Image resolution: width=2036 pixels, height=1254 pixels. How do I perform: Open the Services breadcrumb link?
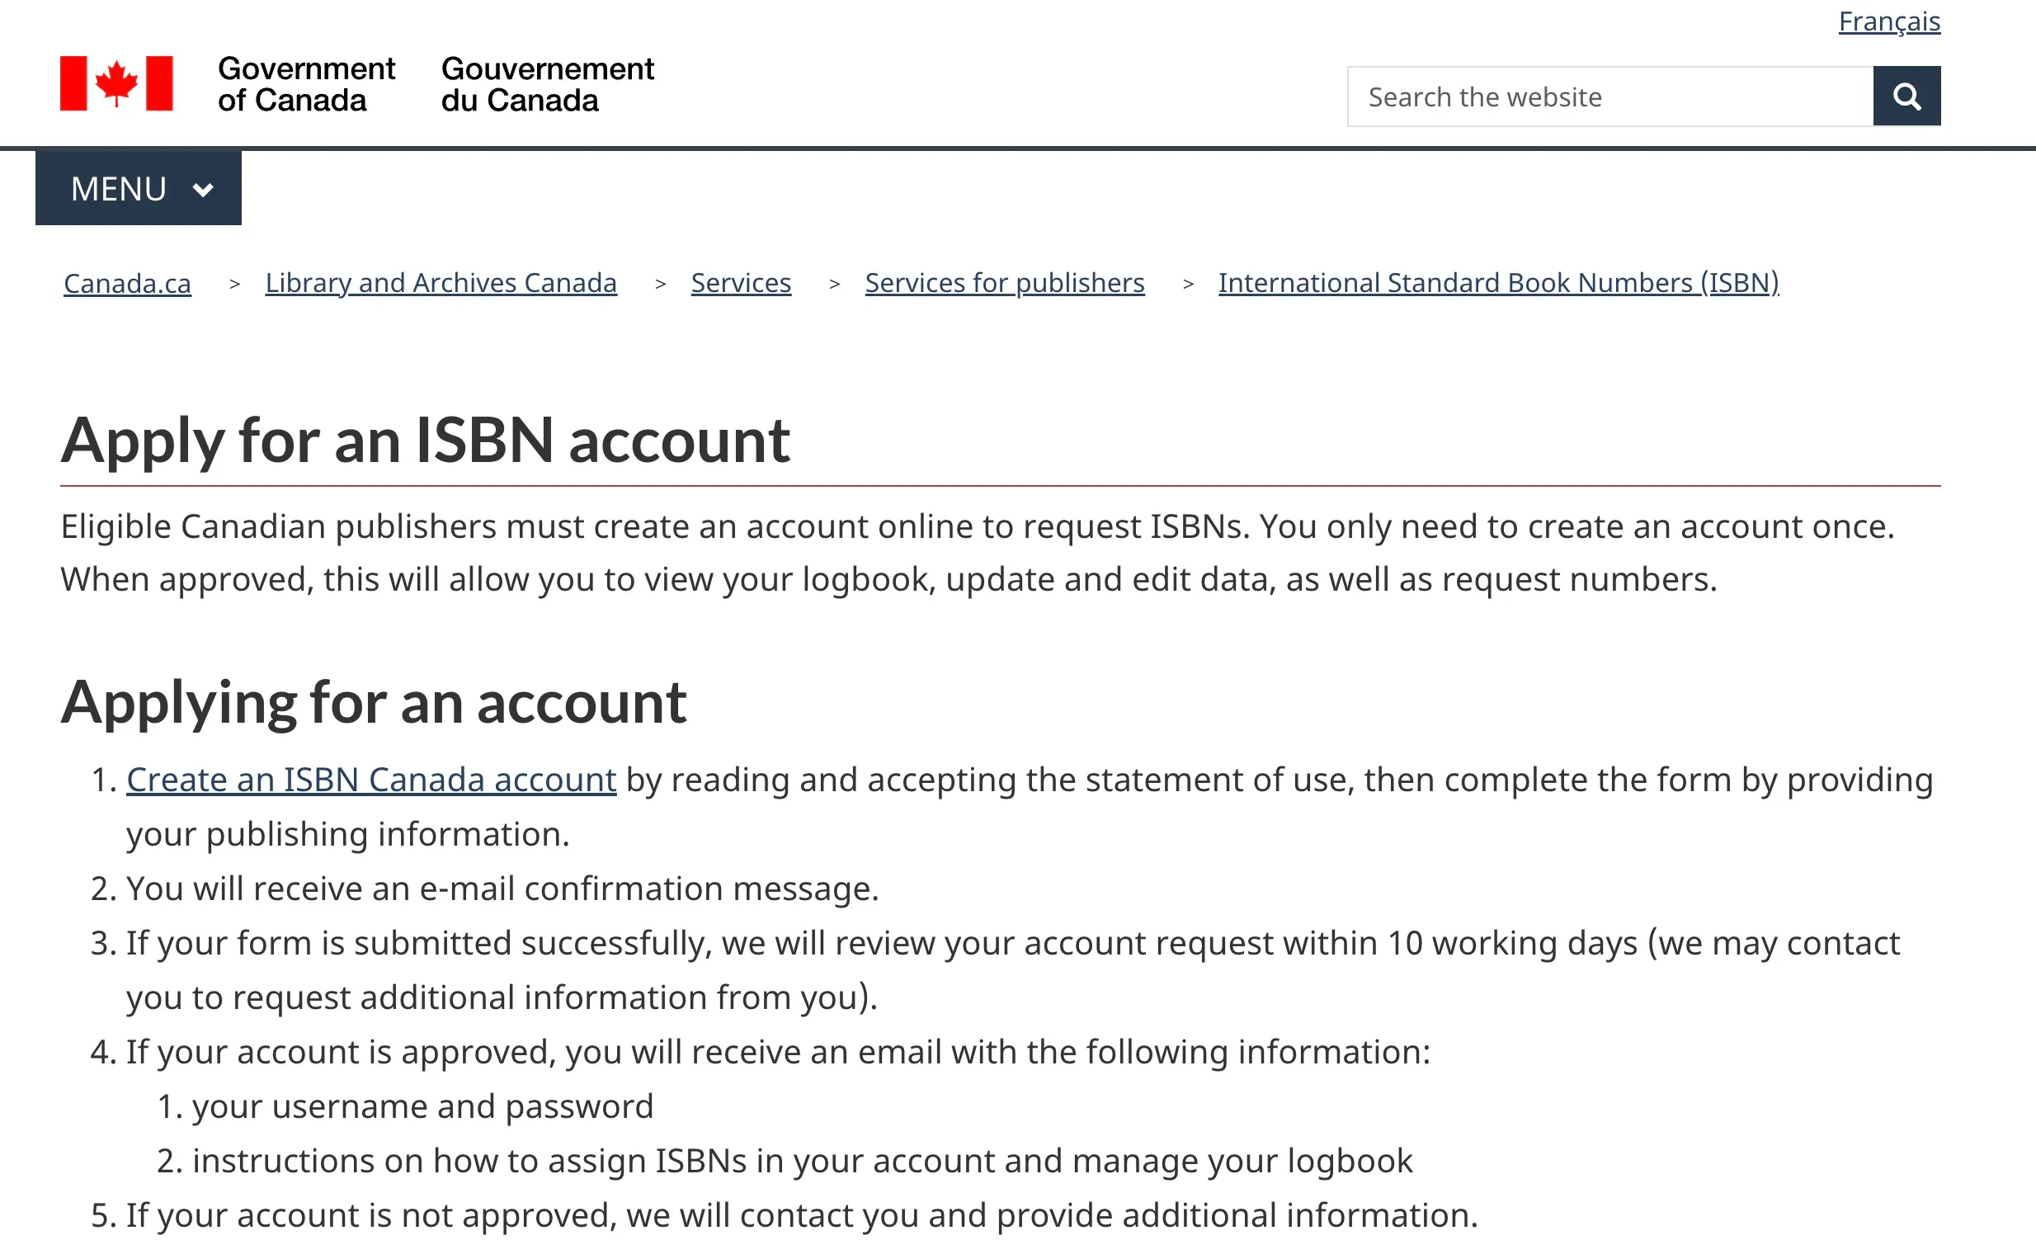[741, 283]
